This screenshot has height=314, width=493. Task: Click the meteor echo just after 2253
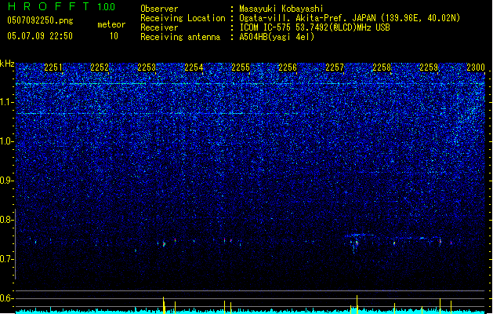pos(164,244)
